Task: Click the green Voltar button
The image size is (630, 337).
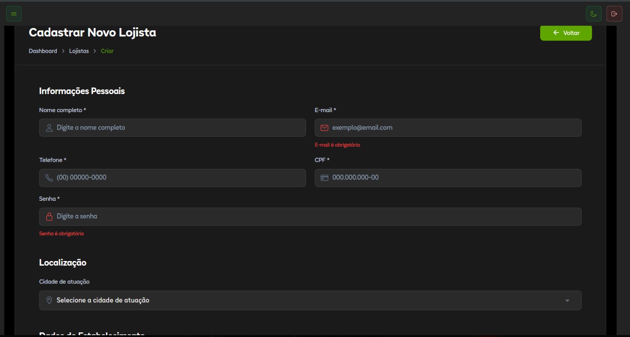Action: pos(566,33)
